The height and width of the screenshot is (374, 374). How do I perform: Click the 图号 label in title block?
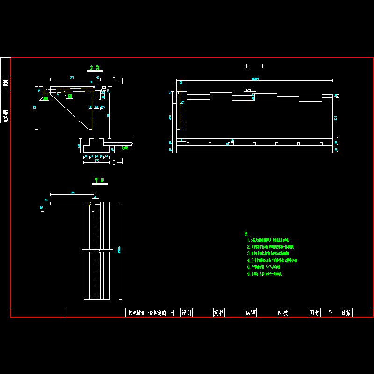pos(314,313)
